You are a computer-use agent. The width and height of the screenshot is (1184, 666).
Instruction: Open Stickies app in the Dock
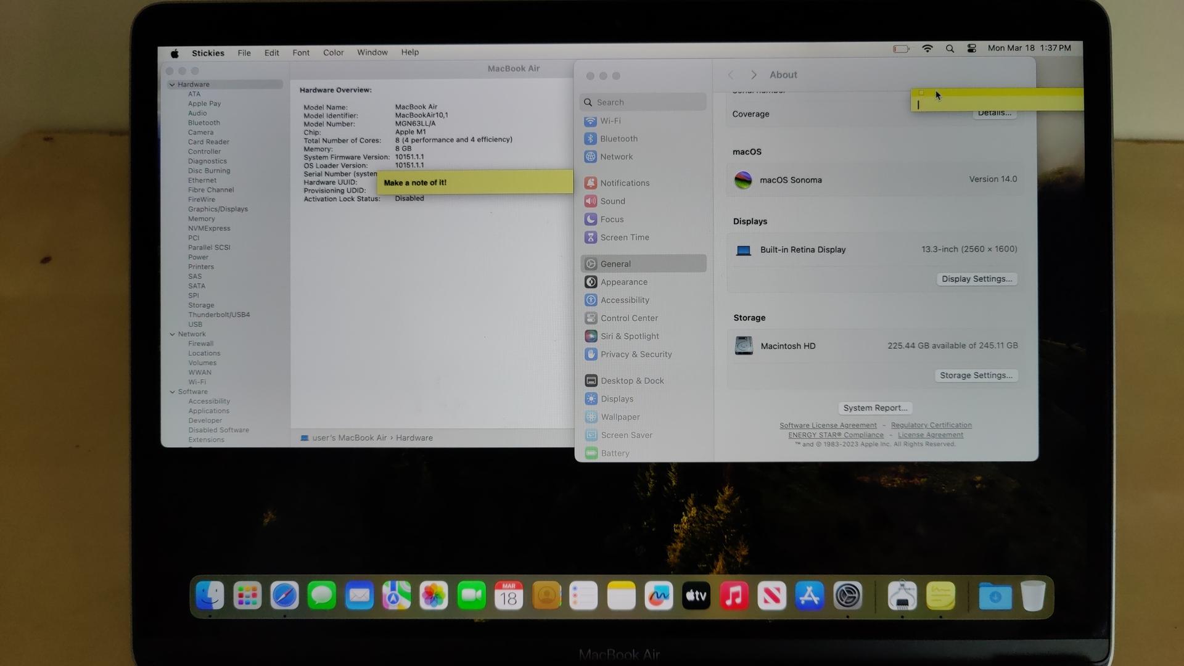pos(940,596)
